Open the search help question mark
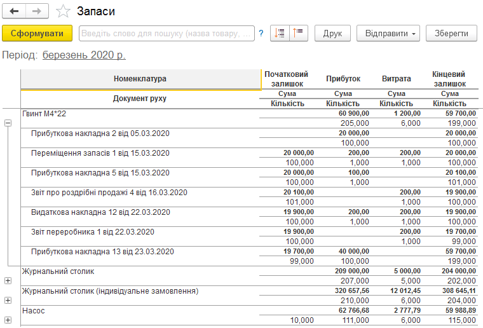The width and height of the screenshot is (483, 328). click(261, 33)
